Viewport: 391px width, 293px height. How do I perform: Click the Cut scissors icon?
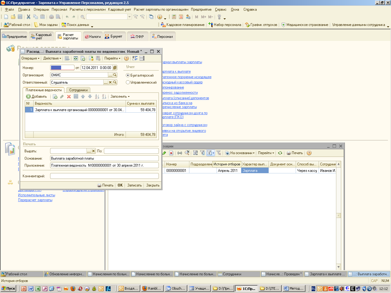[x=28, y=17]
